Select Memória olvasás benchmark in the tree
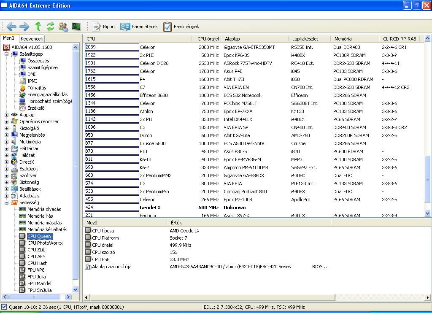Image resolution: width=432 pixels, height=313 pixels. (x=44, y=209)
